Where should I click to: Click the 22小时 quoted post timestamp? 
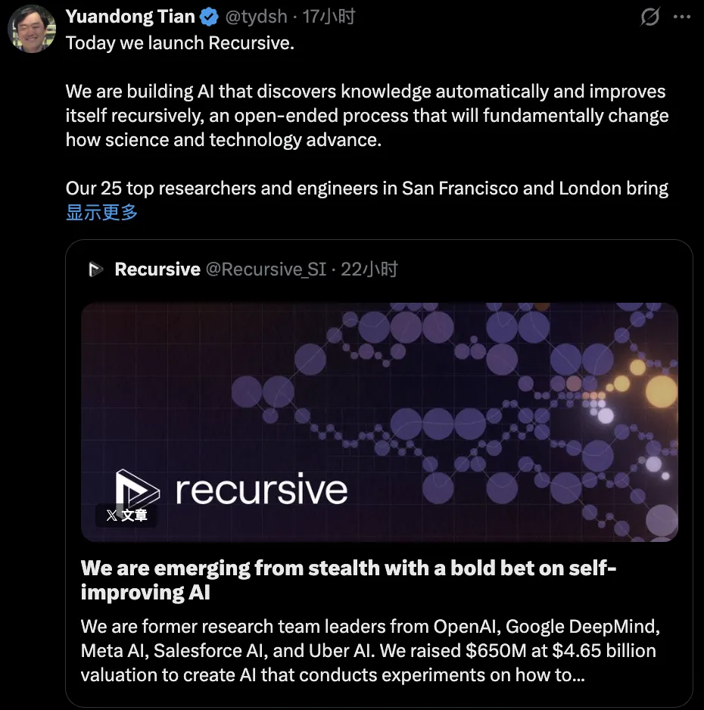369,269
